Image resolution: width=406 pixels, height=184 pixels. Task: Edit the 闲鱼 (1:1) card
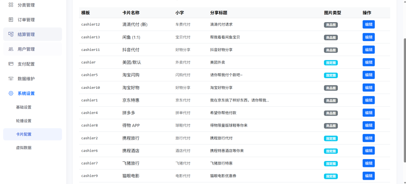(368, 37)
